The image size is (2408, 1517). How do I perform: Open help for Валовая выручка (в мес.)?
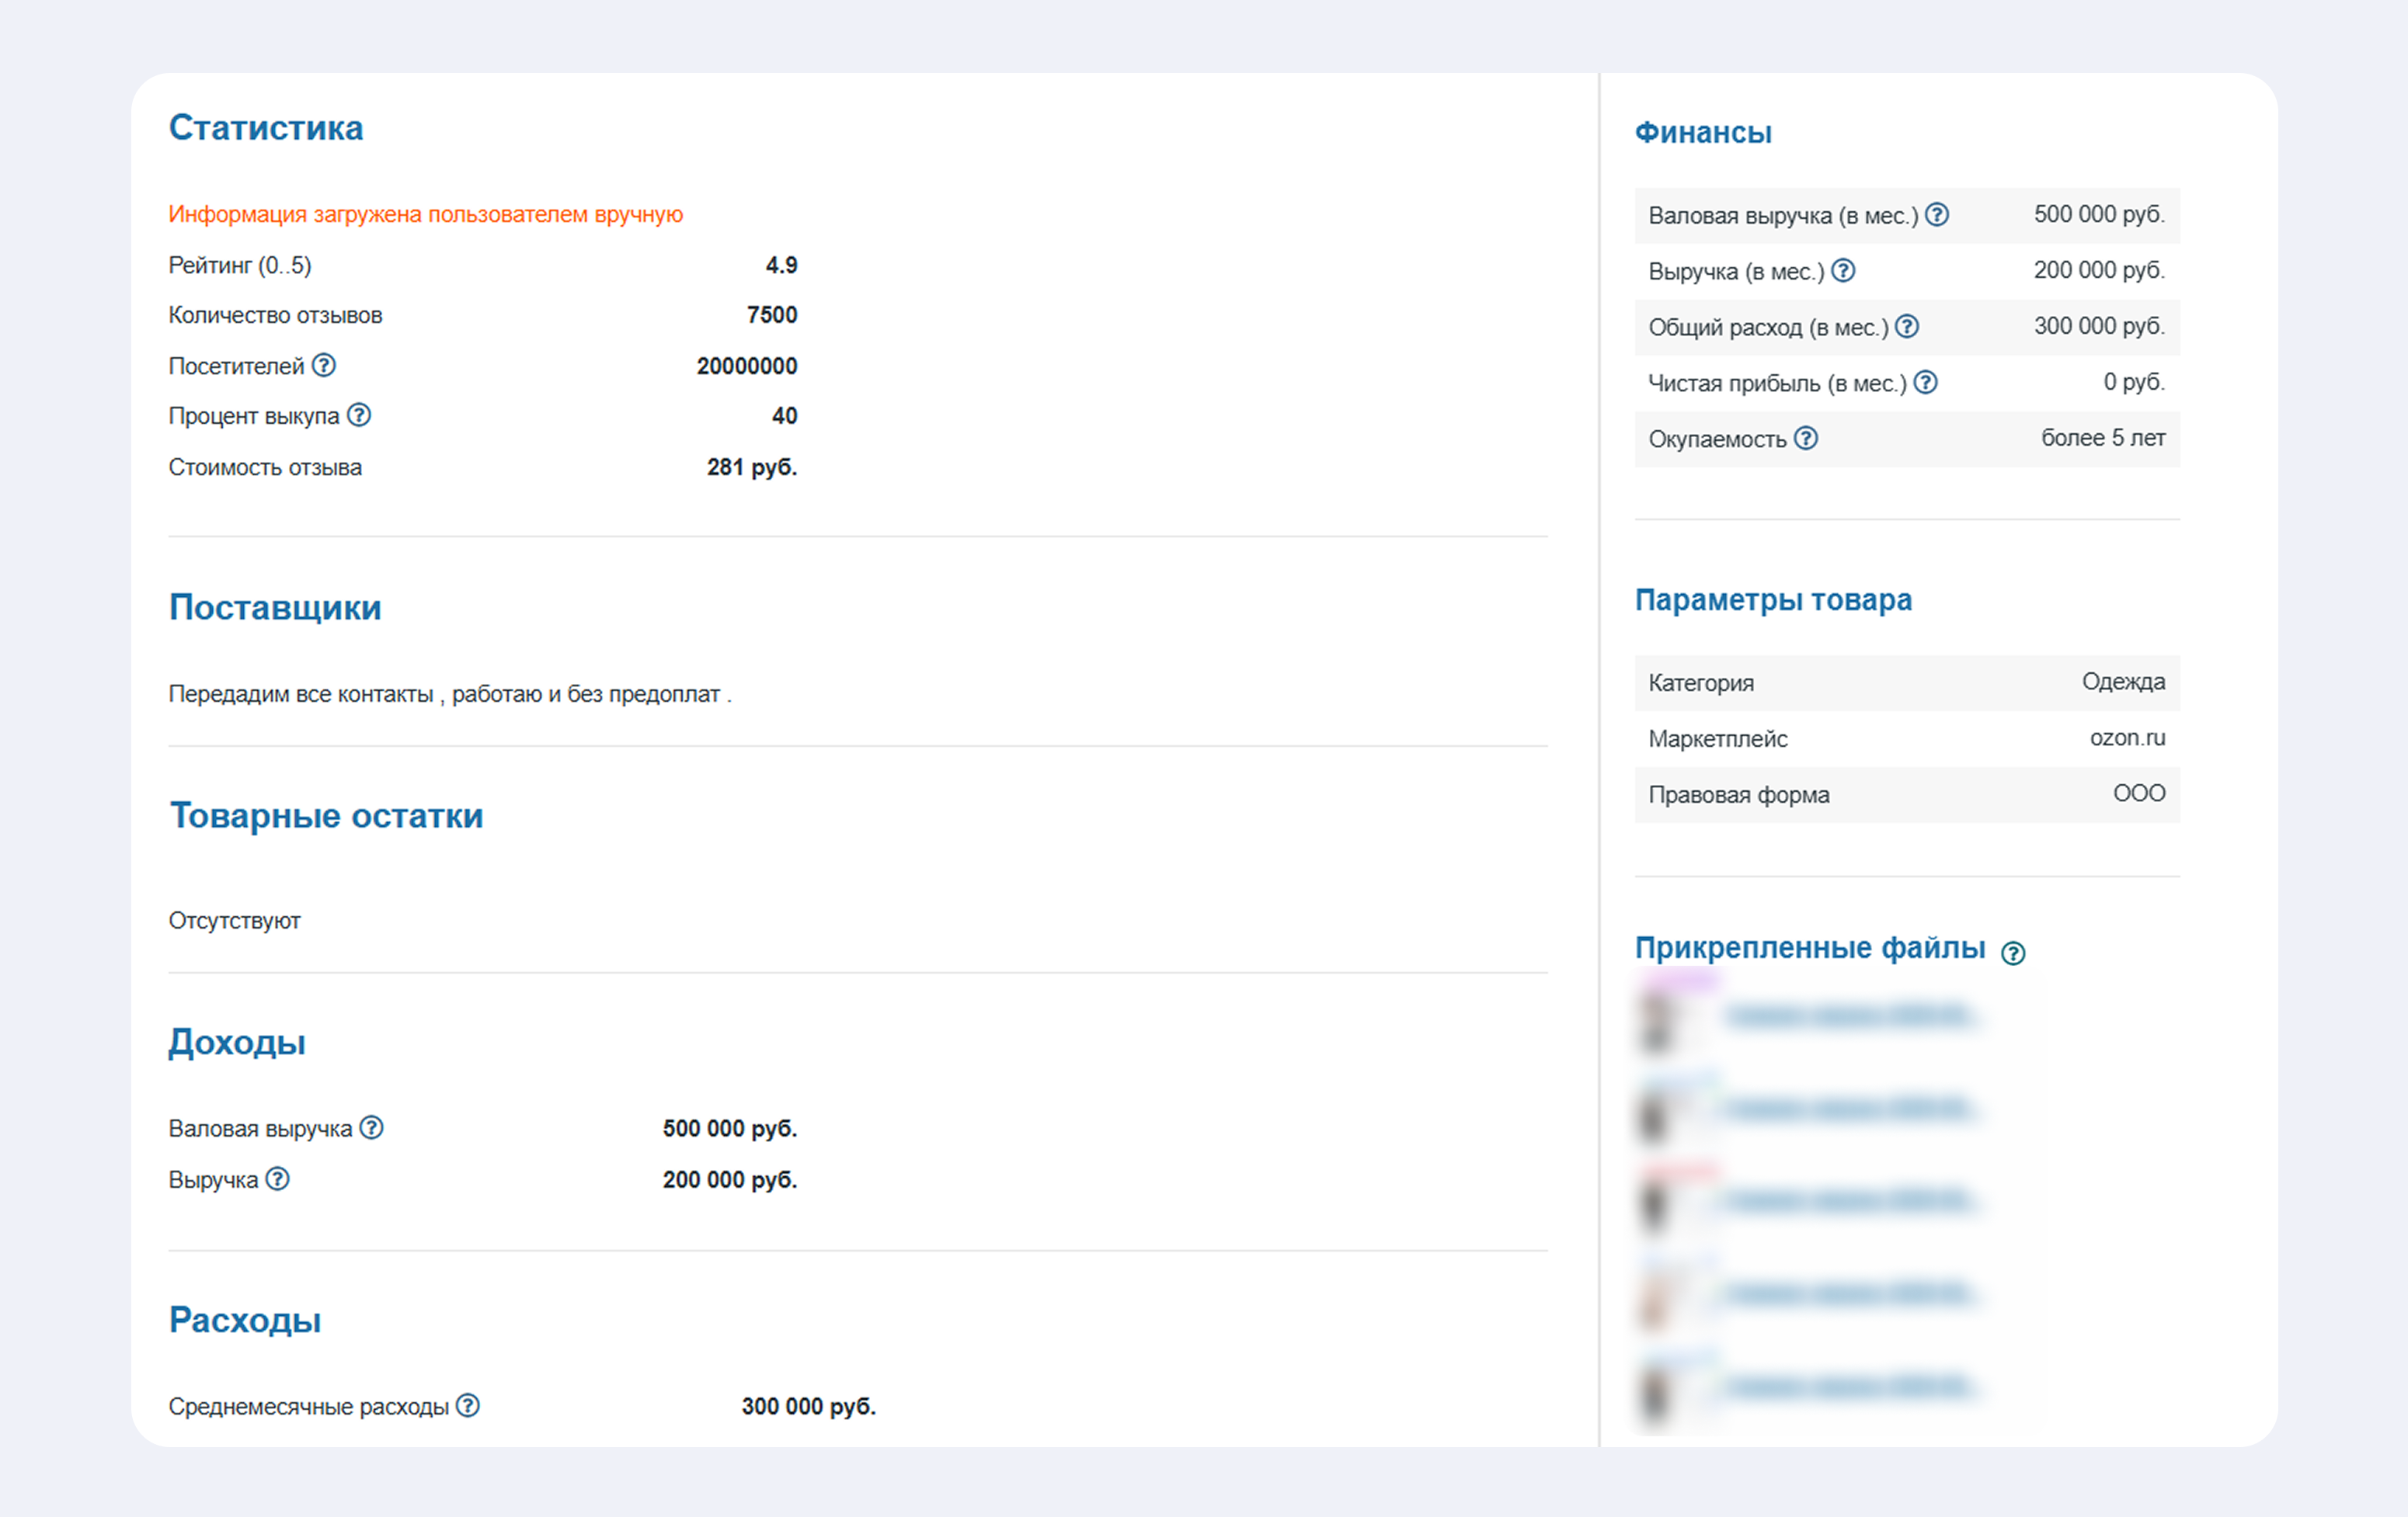(1937, 215)
